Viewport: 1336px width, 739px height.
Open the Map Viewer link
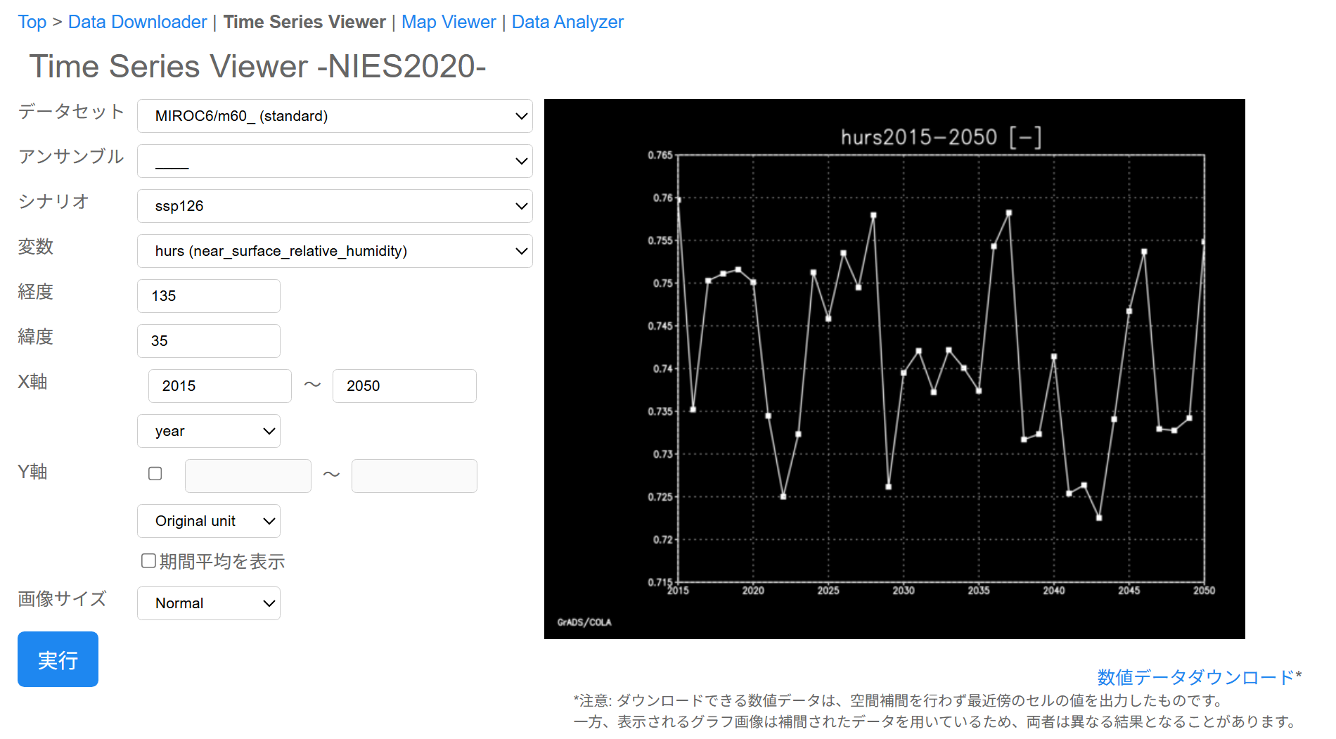pos(449,22)
